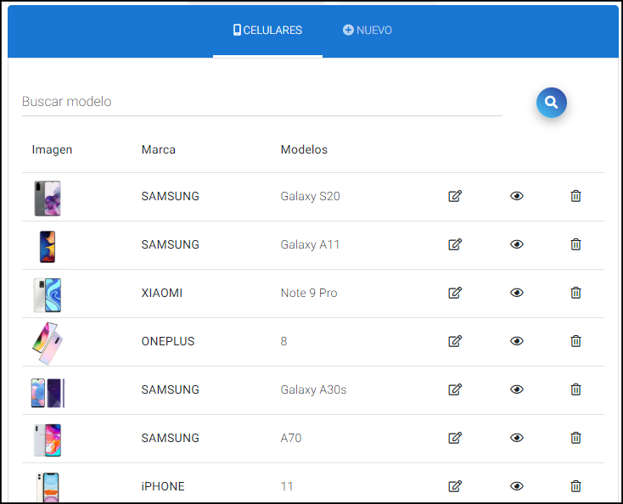
Task: Click edit icon for Galaxy A11
Action: [455, 244]
